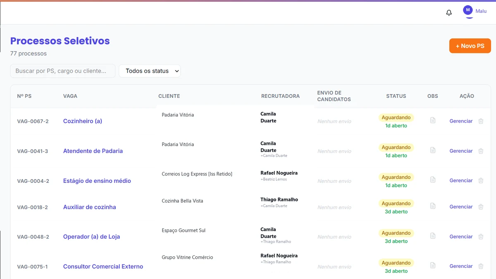Open the Operador (a) de Loja vacancy
The height and width of the screenshot is (279, 496).
pos(92,237)
